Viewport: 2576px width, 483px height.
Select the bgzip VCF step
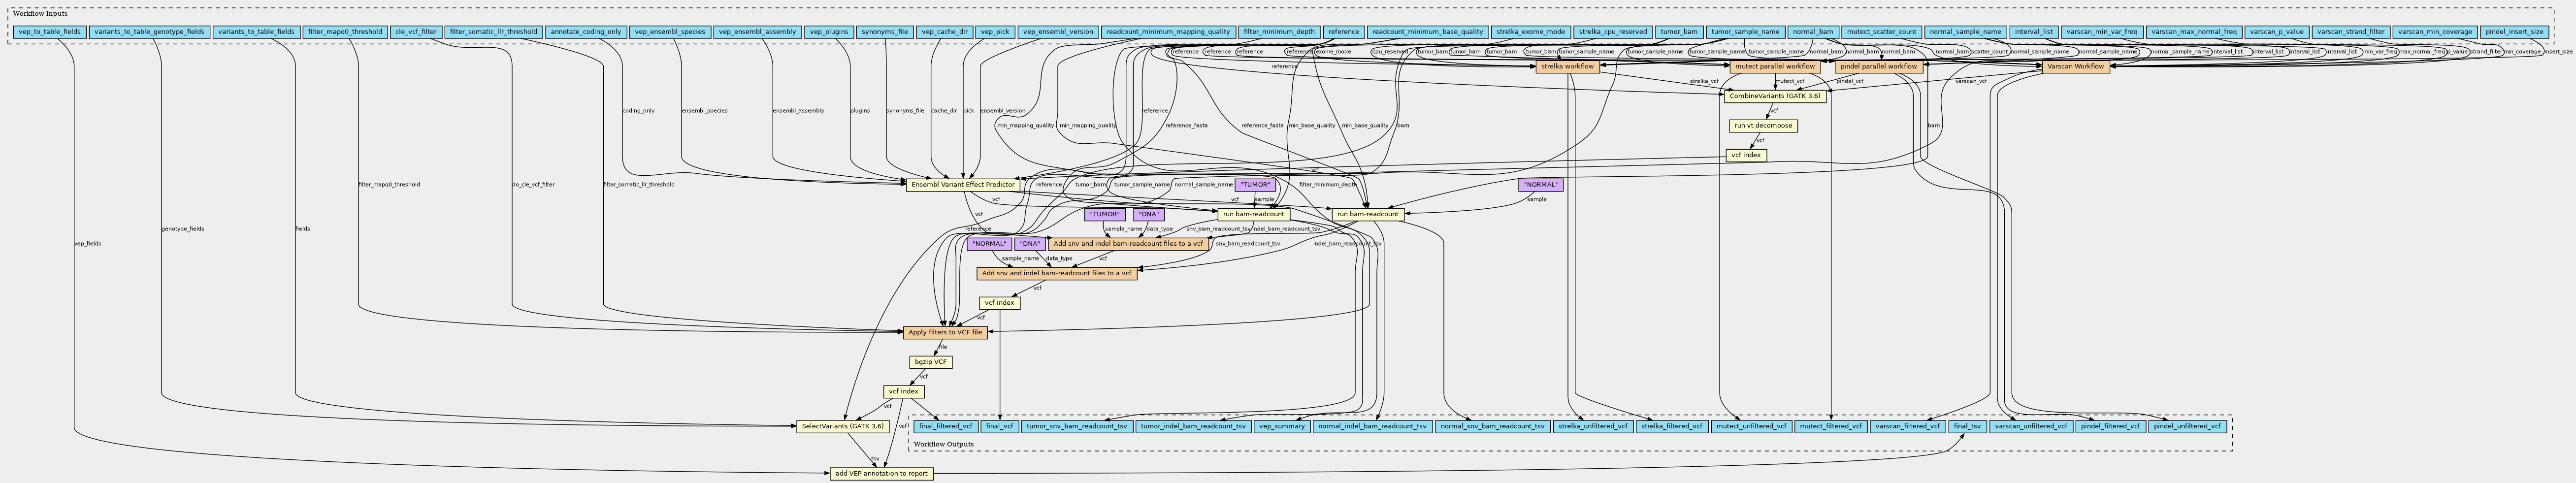click(x=930, y=362)
